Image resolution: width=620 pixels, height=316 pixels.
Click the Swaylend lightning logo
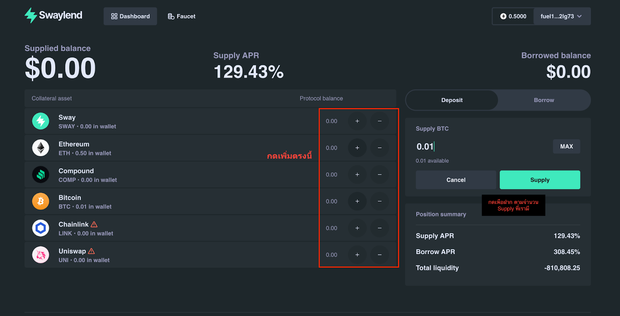pos(31,15)
